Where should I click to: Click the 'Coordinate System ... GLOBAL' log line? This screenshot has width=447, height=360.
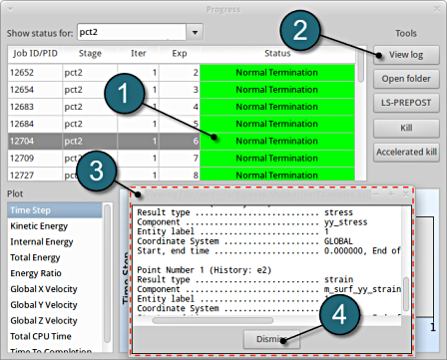click(x=244, y=241)
